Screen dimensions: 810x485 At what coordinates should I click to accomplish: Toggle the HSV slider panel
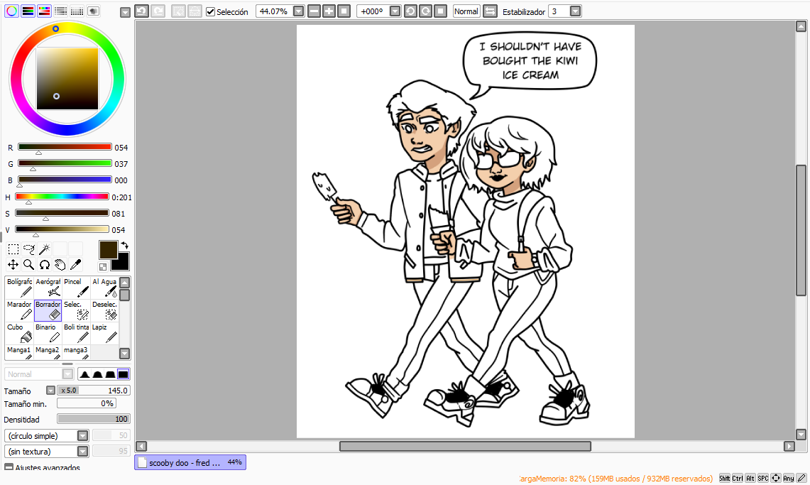[45, 11]
